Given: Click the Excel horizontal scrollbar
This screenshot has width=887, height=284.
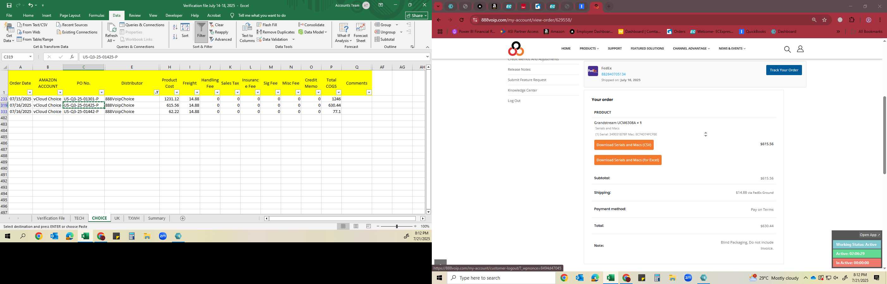Looking at the screenshot, I should click(343, 218).
